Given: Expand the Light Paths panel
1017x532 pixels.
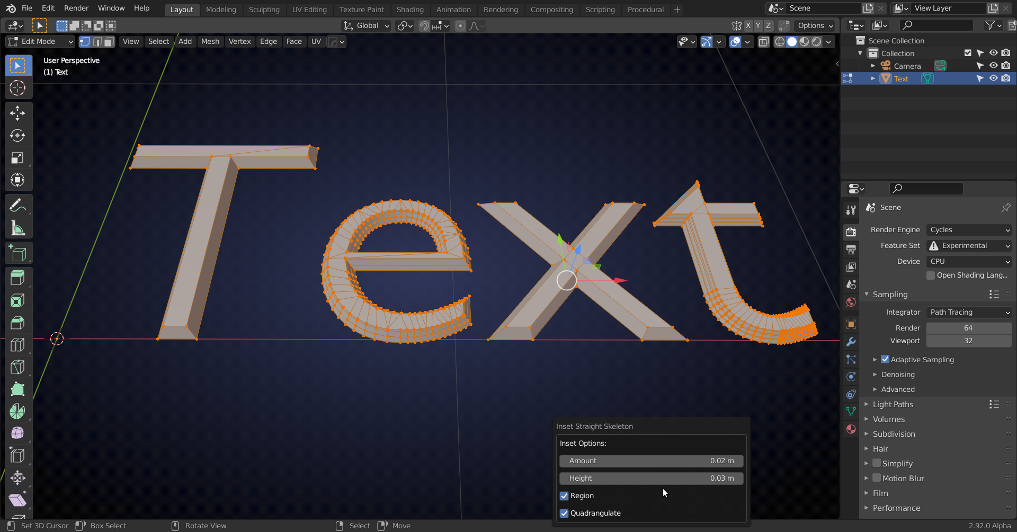Looking at the screenshot, I should pyautogui.click(x=893, y=405).
